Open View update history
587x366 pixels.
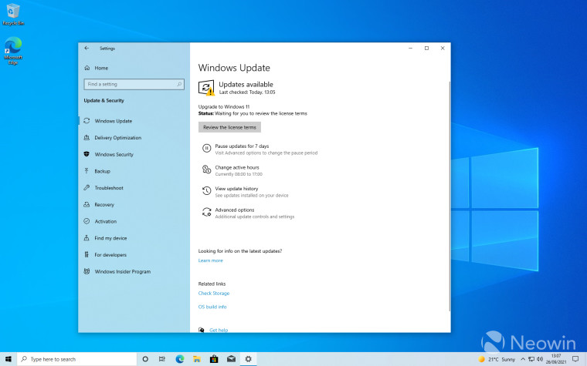236,189
